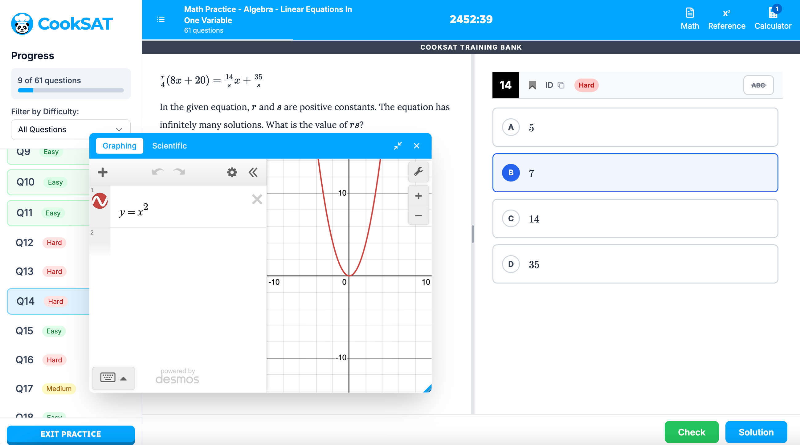Expand the Desmos keypad panel
This screenshot has width=800, height=445.
click(x=113, y=378)
